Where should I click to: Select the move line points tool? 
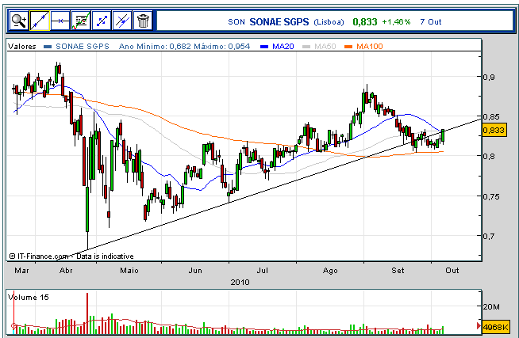pyautogui.click(x=102, y=21)
